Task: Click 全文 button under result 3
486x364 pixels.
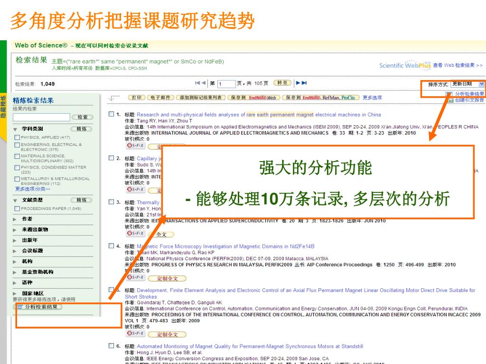Action: [161, 234]
